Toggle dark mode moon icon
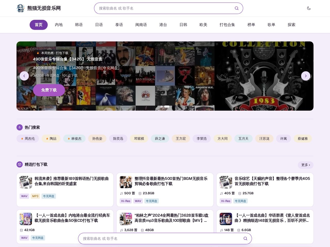 309,8
